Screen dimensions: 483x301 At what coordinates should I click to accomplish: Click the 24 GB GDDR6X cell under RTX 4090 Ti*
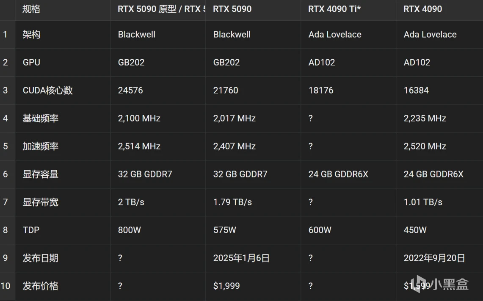[x=338, y=174]
